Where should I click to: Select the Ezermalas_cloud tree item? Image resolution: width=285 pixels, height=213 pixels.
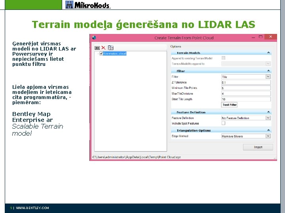click(x=115, y=53)
